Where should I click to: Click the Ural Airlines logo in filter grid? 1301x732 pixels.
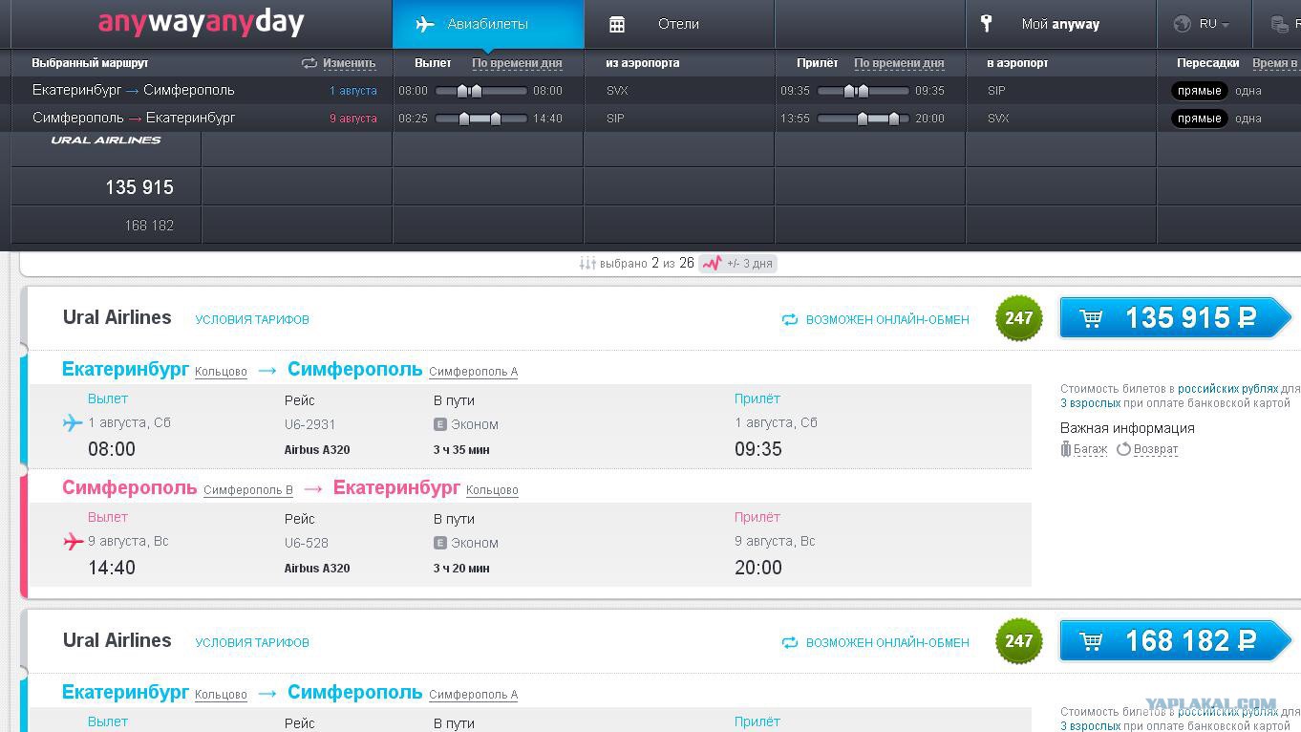pyautogui.click(x=106, y=140)
